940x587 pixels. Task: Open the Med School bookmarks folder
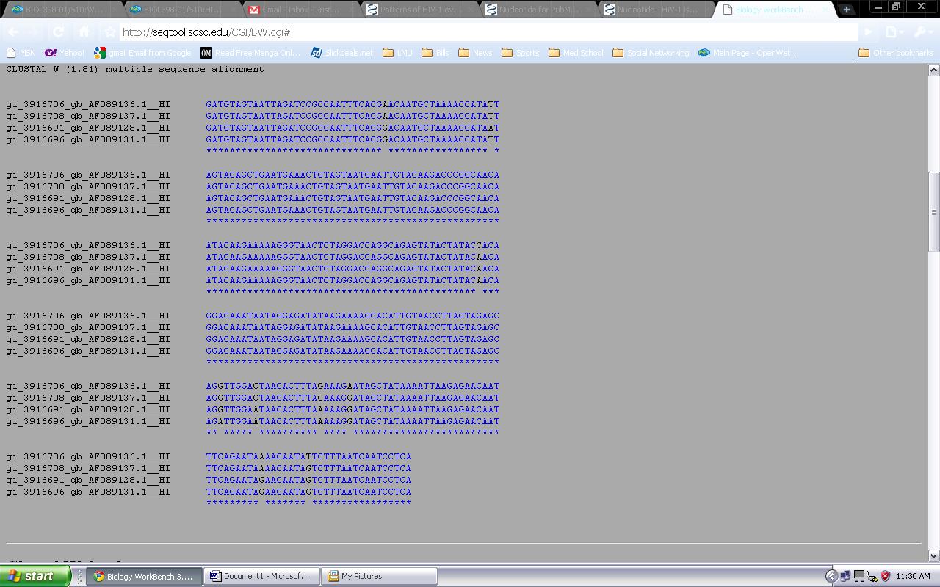point(576,53)
